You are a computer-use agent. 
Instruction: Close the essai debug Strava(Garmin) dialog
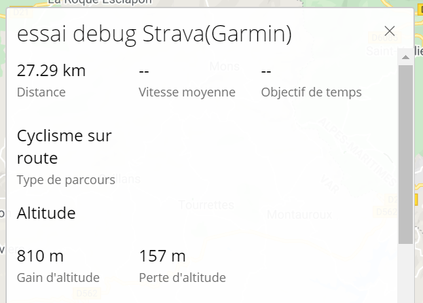390,31
